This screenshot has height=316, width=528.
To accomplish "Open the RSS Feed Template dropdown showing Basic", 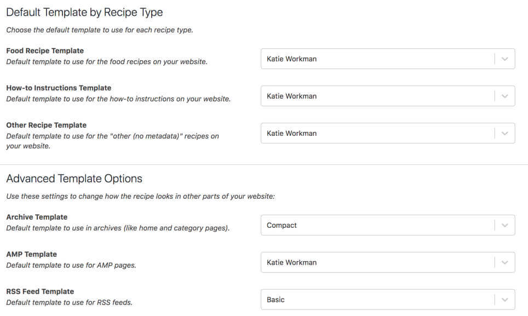I will tap(388, 300).
